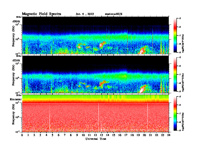Click the Riometer color scale bar

pyautogui.click(x=175, y=113)
